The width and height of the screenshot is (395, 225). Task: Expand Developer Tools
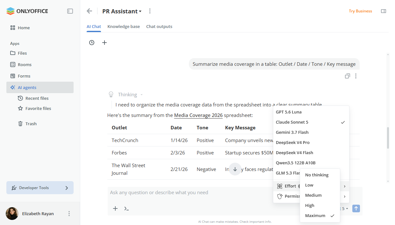pyautogui.click(x=40, y=188)
